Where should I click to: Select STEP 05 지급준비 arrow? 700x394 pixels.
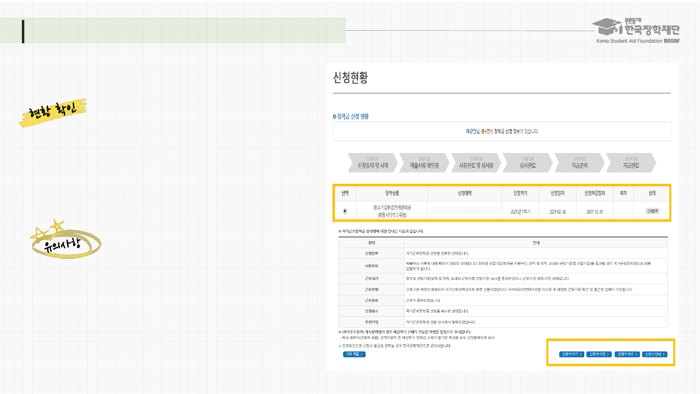point(579,163)
